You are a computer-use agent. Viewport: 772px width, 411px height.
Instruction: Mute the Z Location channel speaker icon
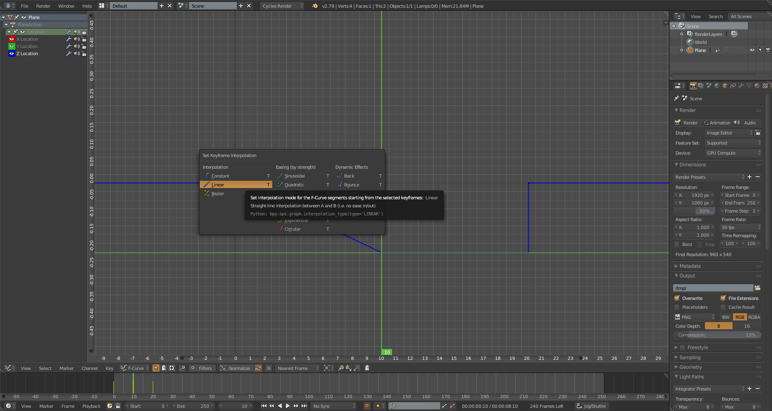pos(76,54)
